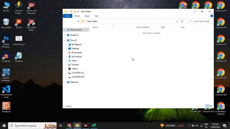
Task: Select OneDrive in navigation pane
Action: click(74, 35)
